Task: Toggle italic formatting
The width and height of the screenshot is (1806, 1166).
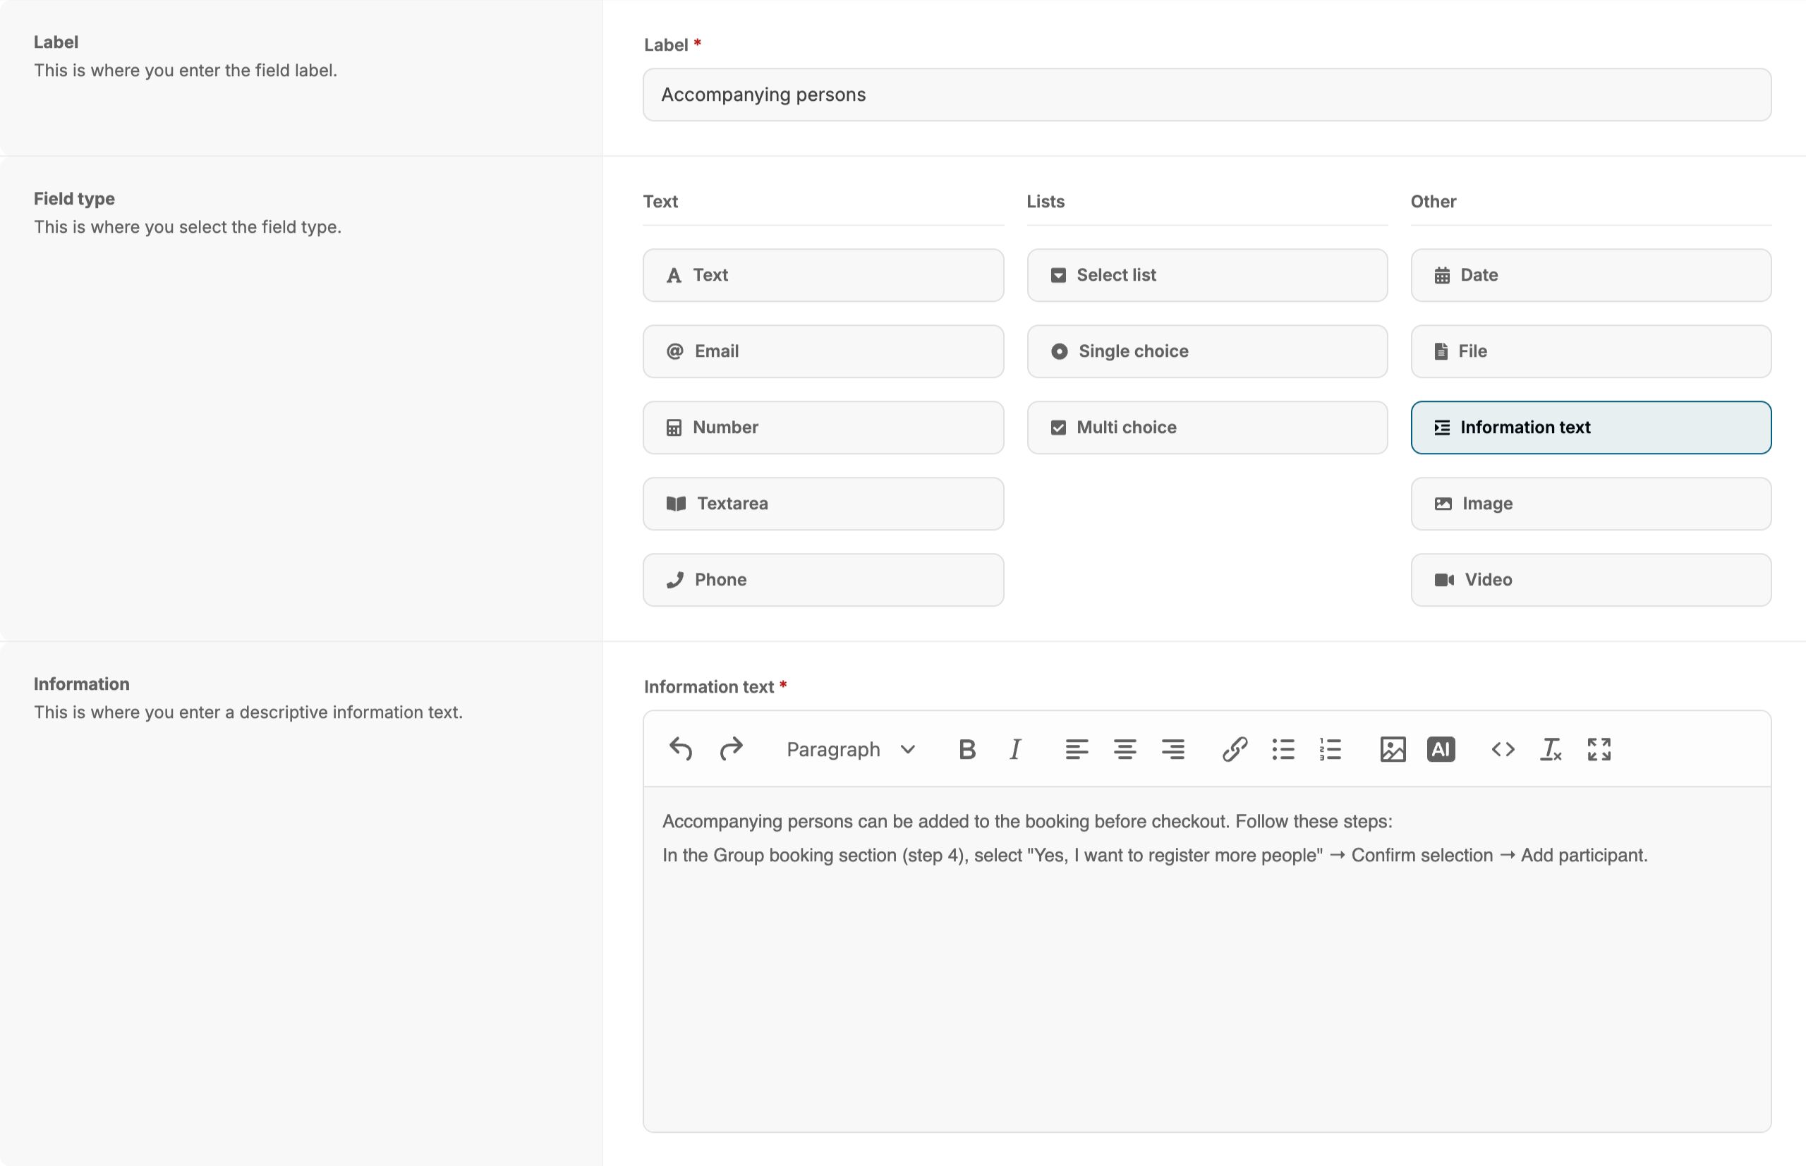Action: 1014,749
